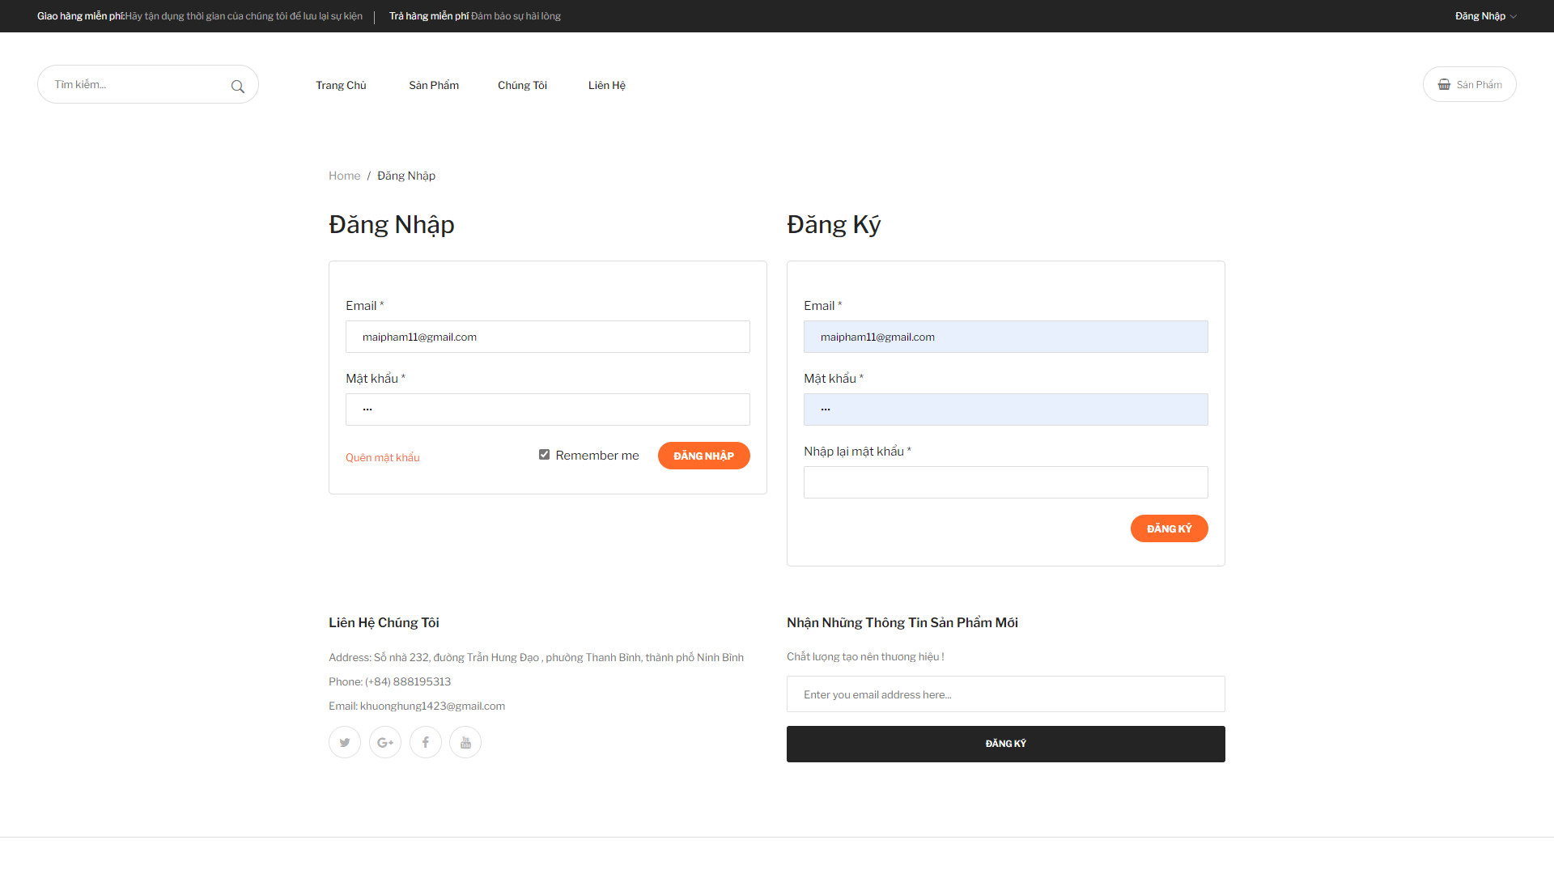Expand the Đăng Nhập top-right dropdown
The image size is (1554, 874).
[1485, 16]
